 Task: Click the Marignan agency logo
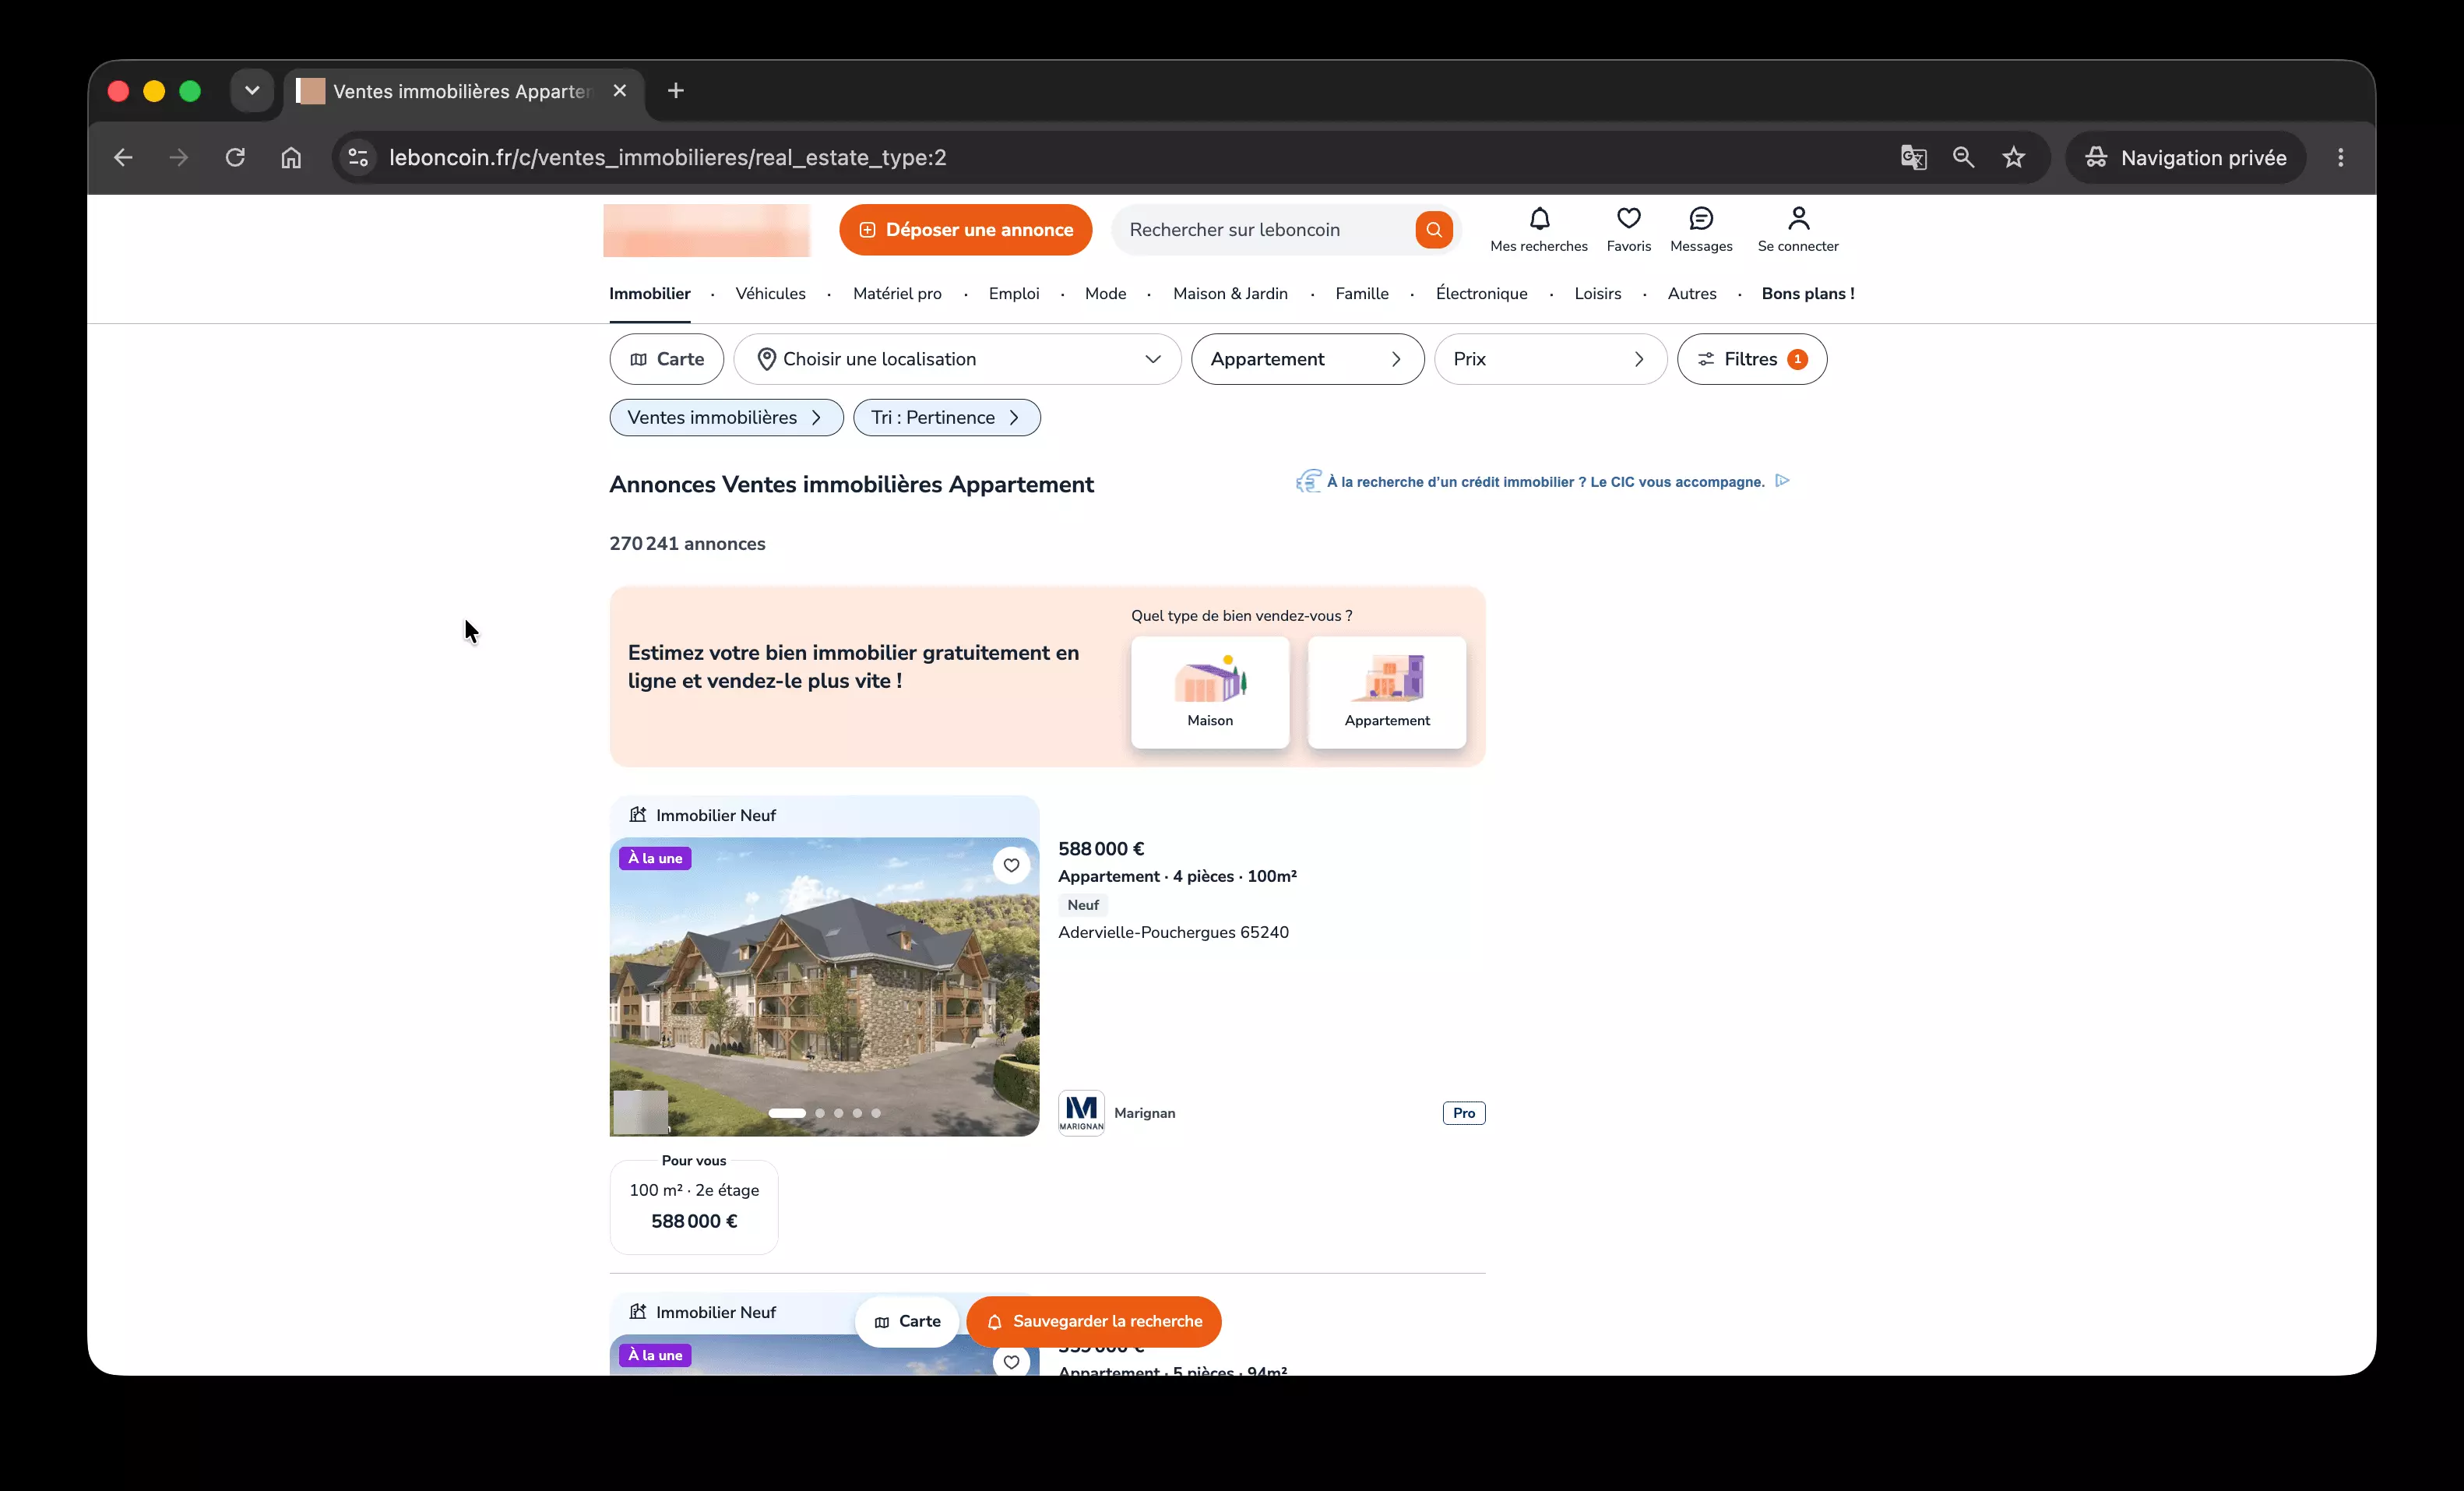click(1081, 1113)
